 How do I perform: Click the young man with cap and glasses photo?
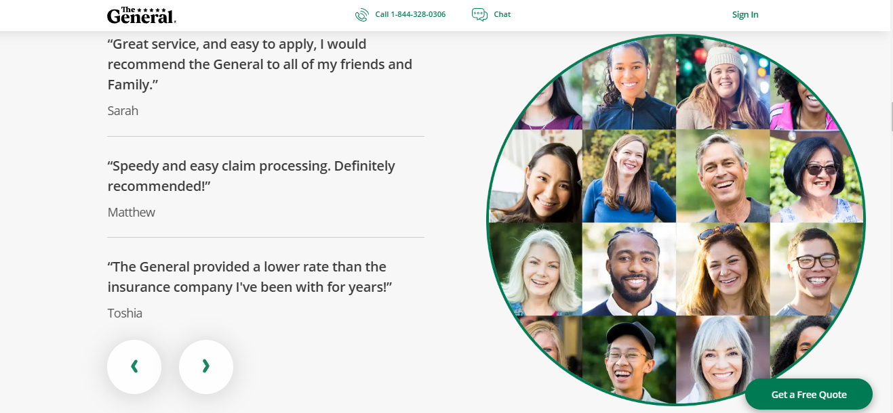(x=629, y=359)
